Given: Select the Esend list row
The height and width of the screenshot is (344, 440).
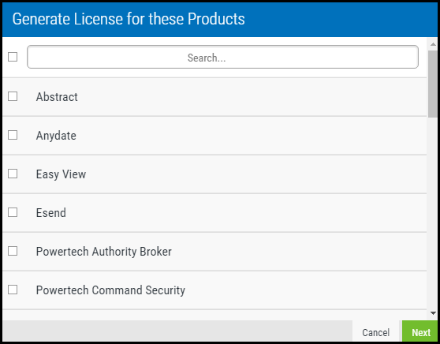Looking at the screenshot, I should point(214,213).
